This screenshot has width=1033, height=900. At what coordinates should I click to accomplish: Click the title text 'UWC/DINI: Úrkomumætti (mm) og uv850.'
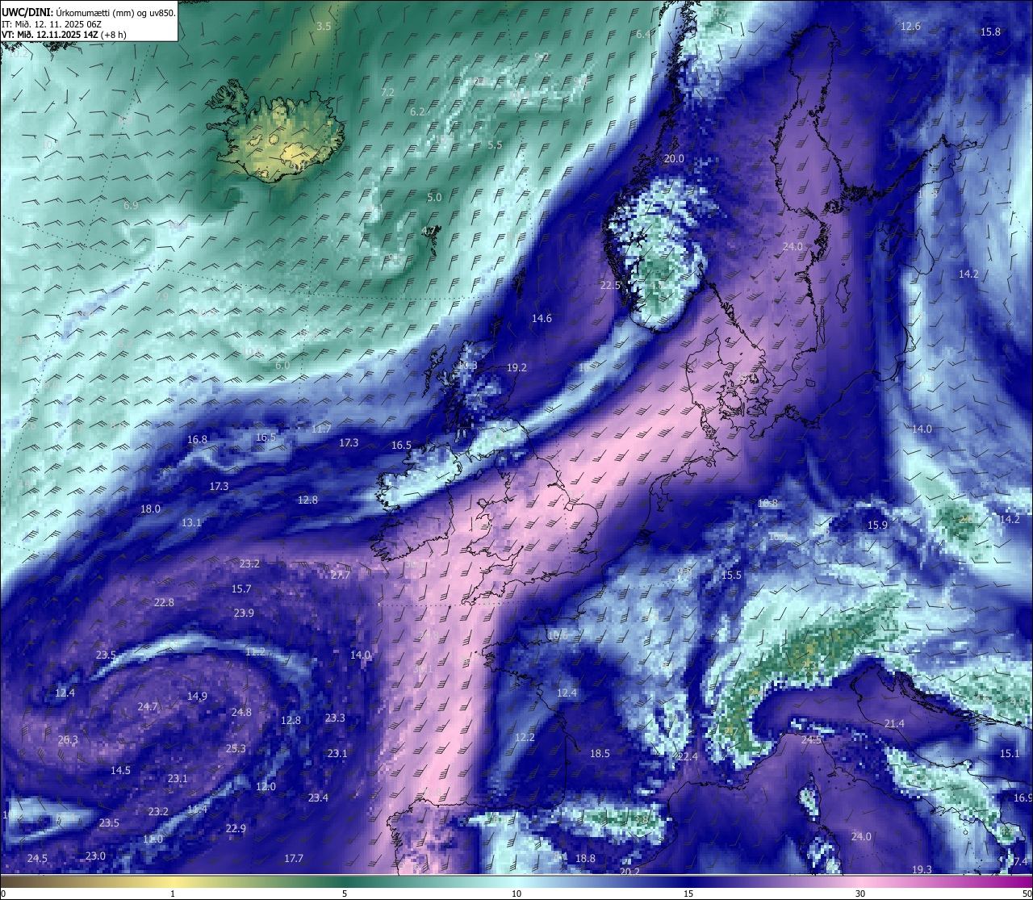coord(89,12)
